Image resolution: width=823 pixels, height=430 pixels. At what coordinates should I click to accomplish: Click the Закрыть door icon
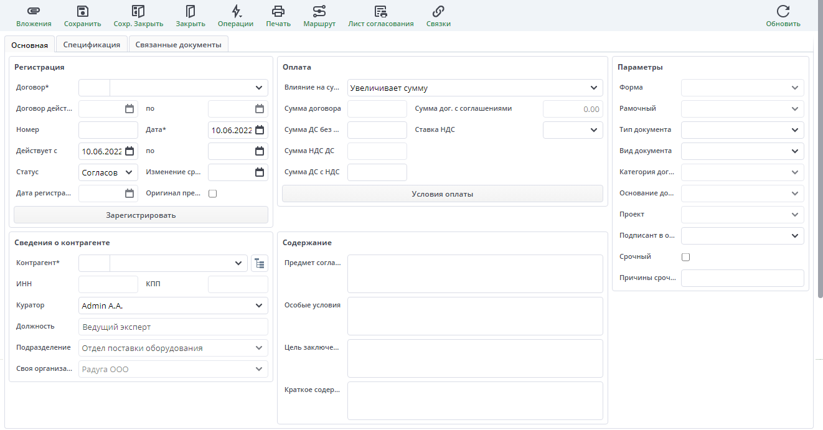(190, 11)
